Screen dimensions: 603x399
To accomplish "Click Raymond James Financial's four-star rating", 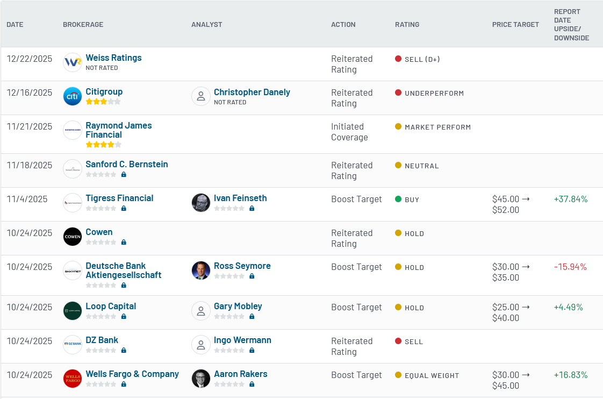I will coord(103,145).
